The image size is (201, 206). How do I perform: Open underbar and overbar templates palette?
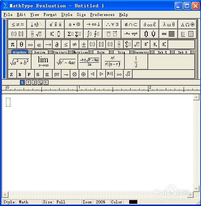click(112, 34)
